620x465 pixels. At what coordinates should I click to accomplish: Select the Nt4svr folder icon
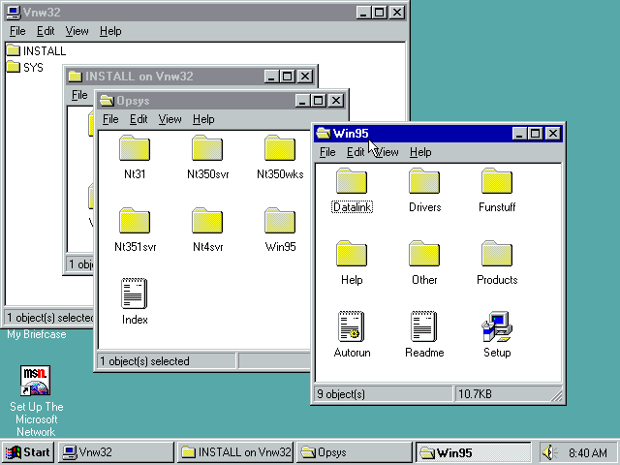207,222
